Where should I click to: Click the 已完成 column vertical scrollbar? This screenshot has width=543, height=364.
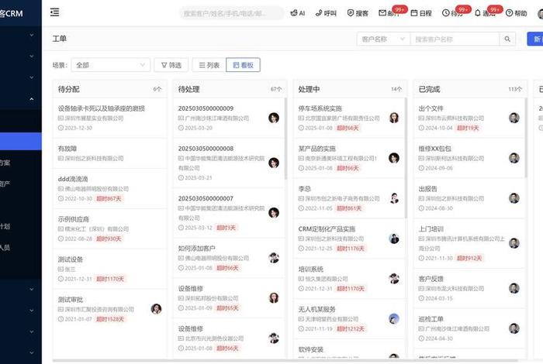(x=526, y=138)
